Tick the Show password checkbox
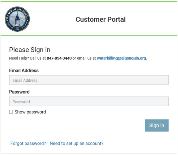 click(11, 112)
